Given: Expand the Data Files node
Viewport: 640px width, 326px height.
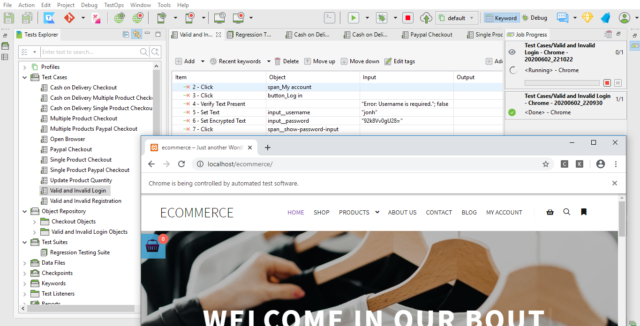Looking at the screenshot, I should tap(25, 263).
